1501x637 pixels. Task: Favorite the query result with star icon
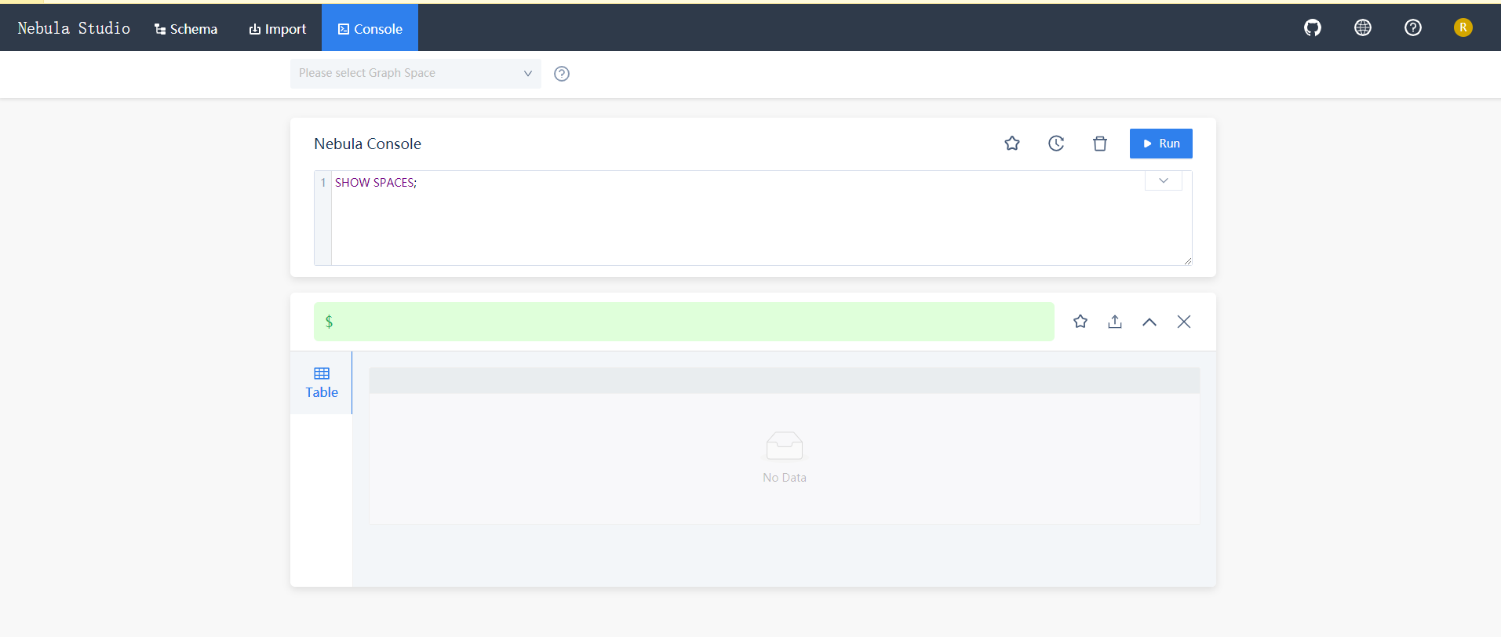[1080, 322]
